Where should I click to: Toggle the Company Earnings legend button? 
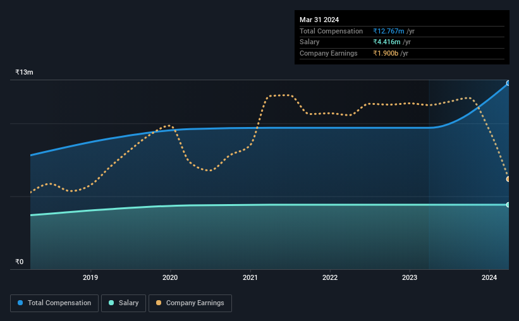tap(190, 303)
